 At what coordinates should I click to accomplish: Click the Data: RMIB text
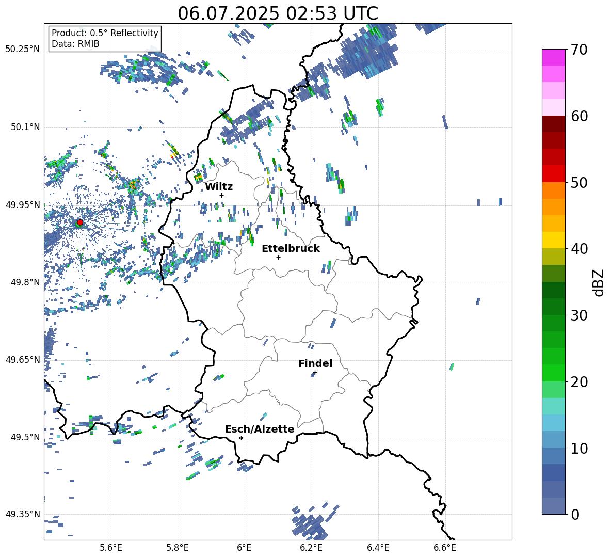click(75, 44)
